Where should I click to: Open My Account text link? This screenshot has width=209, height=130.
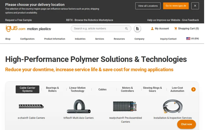click(162, 29)
